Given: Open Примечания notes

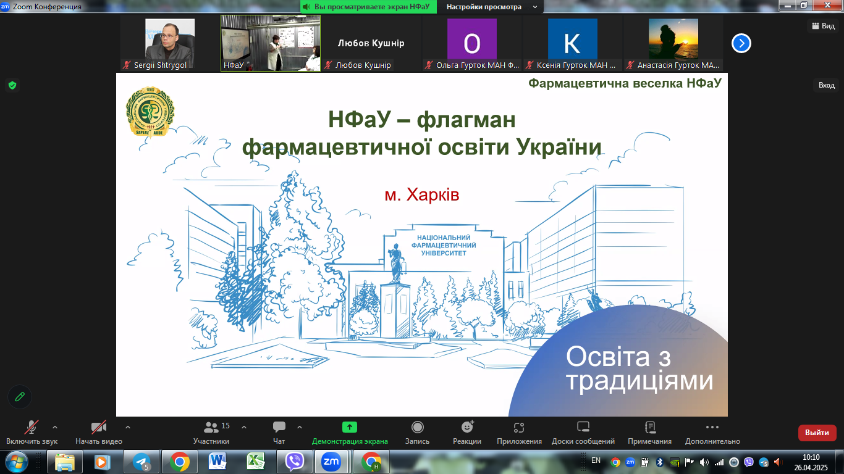Looking at the screenshot, I should coord(650,433).
